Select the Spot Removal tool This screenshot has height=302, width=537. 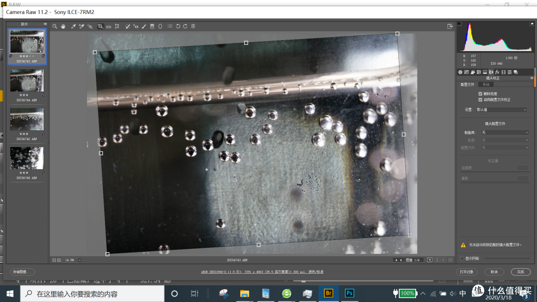[127, 26]
